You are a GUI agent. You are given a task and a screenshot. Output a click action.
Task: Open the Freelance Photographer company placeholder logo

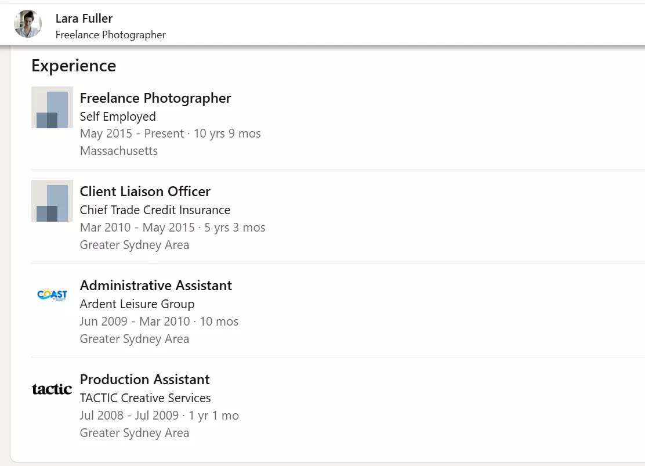coord(52,107)
